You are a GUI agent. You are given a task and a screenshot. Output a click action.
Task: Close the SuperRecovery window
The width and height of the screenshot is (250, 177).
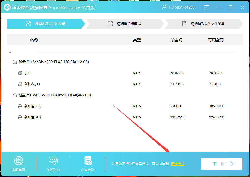[x=242, y=7]
